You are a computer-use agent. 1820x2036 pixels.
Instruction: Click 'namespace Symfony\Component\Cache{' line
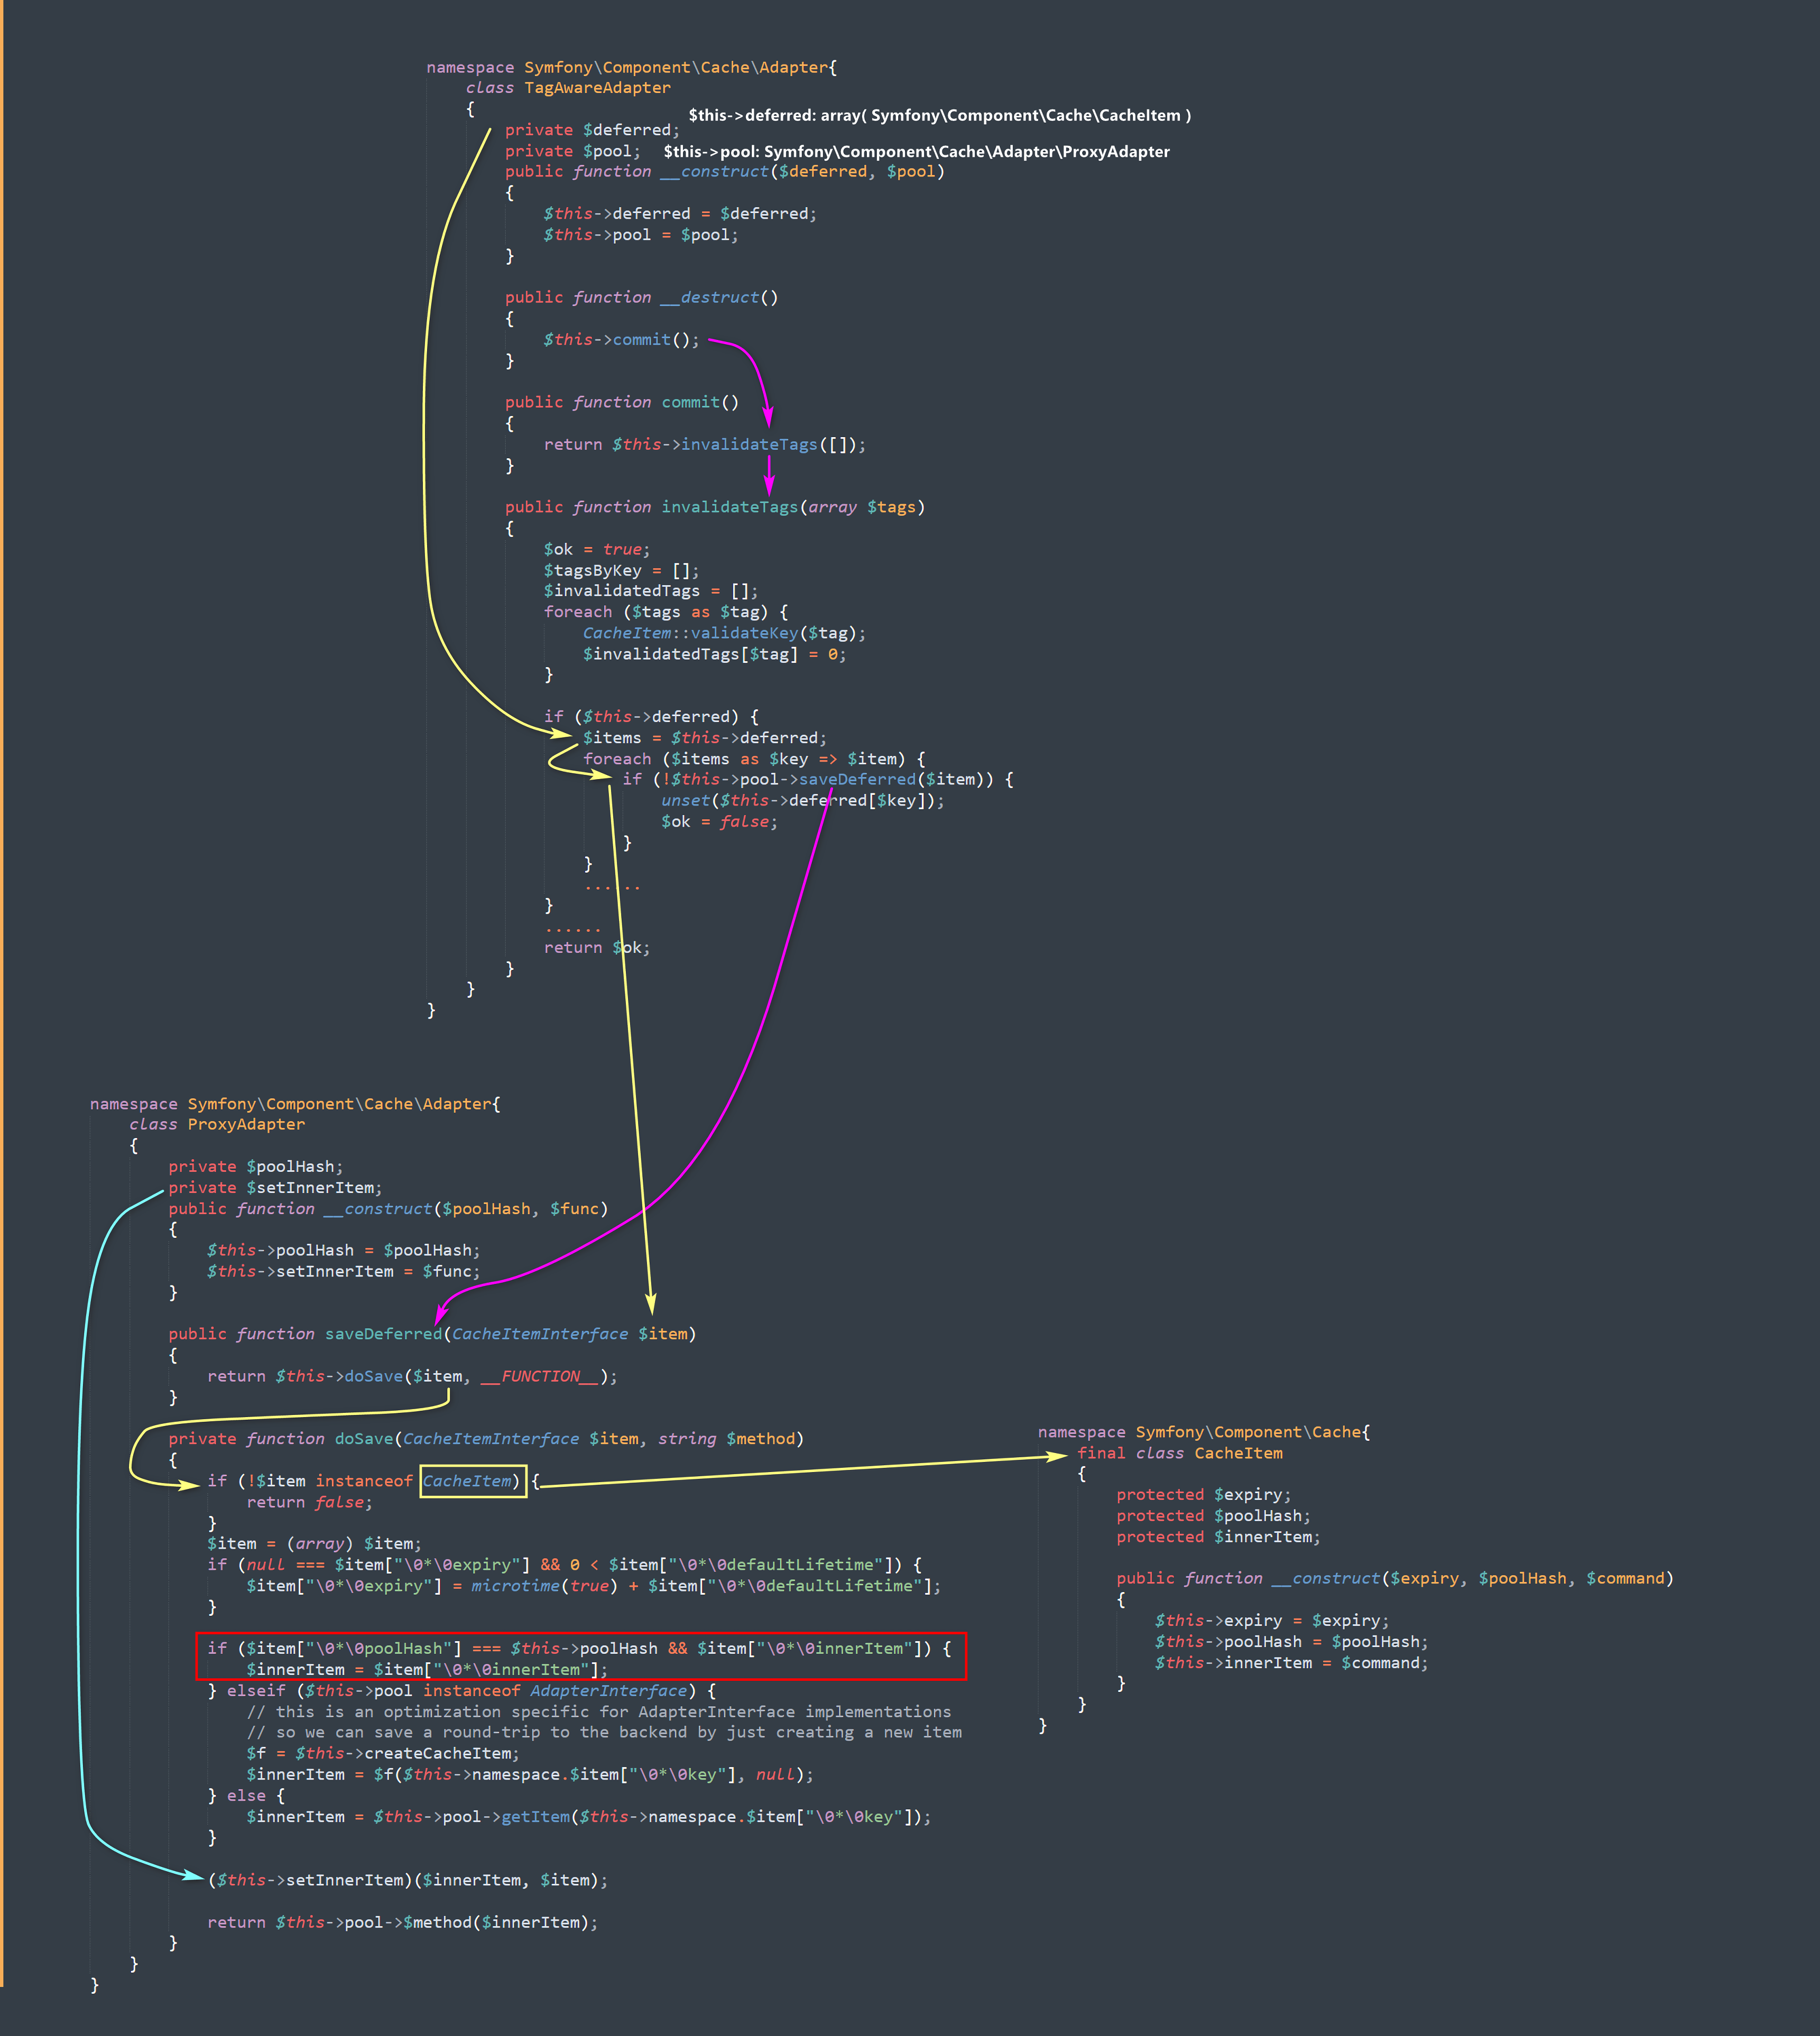(x=1204, y=1432)
